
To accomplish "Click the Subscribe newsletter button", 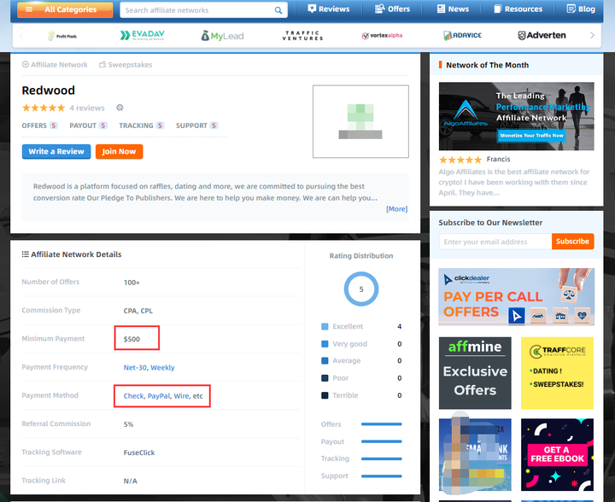I will click(x=572, y=242).
